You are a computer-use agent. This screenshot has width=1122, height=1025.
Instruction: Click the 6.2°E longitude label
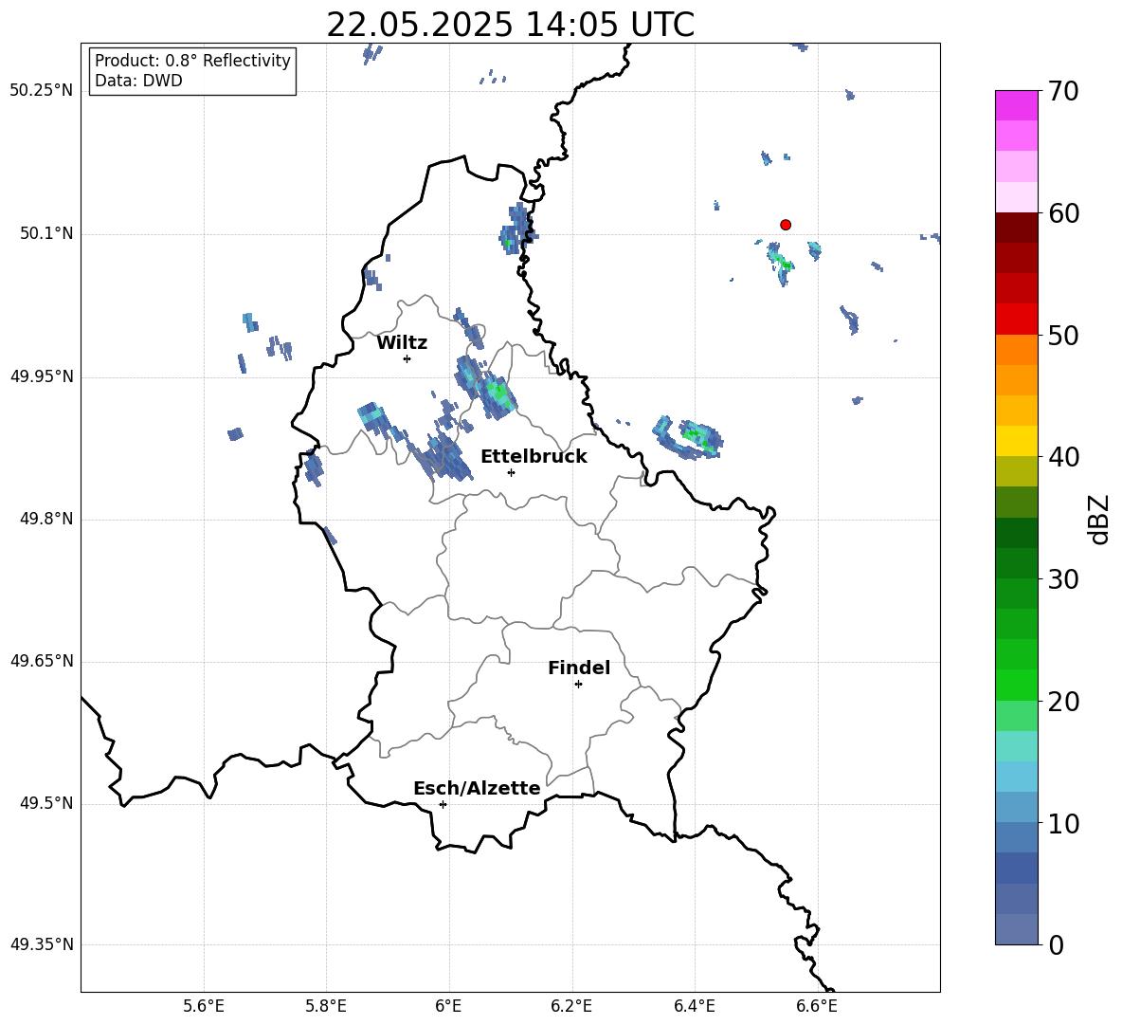click(571, 1006)
